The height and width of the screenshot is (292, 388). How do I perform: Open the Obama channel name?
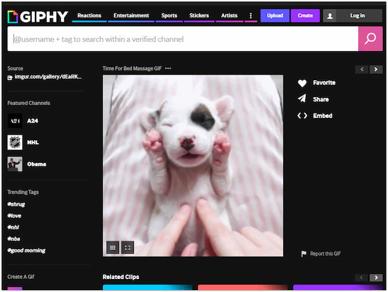[37, 164]
